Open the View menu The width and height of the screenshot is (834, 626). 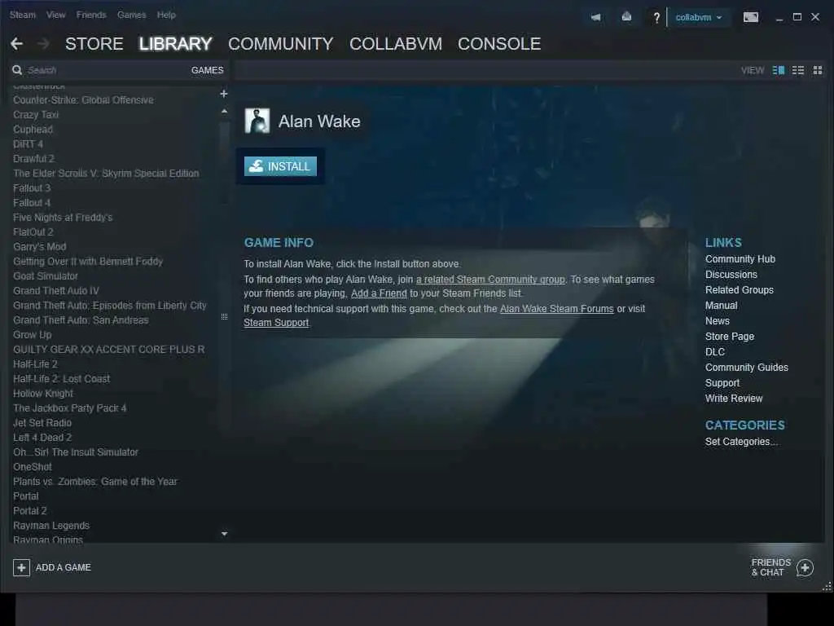pyautogui.click(x=56, y=15)
